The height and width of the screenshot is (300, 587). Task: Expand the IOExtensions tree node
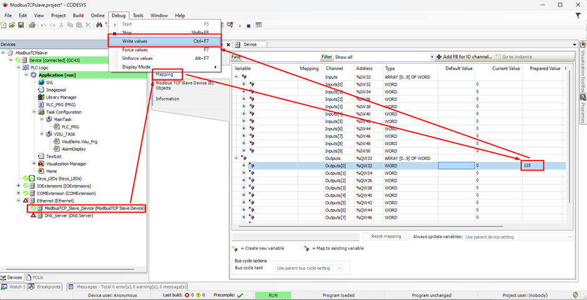pyautogui.click(x=19, y=186)
